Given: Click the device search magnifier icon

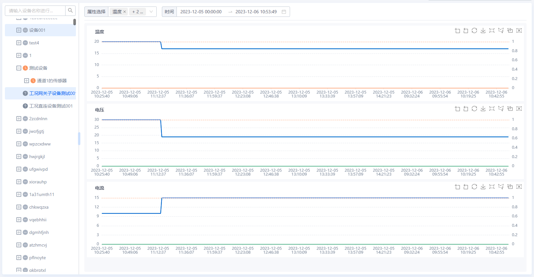Looking at the screenshot, I should pos(70,11).
